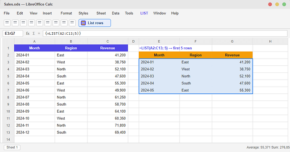Click the Name Box showing E3:G7
Image resolution: width=290 pixels, height=152 pixels.
pyautogui.click(x=13, y=33)
